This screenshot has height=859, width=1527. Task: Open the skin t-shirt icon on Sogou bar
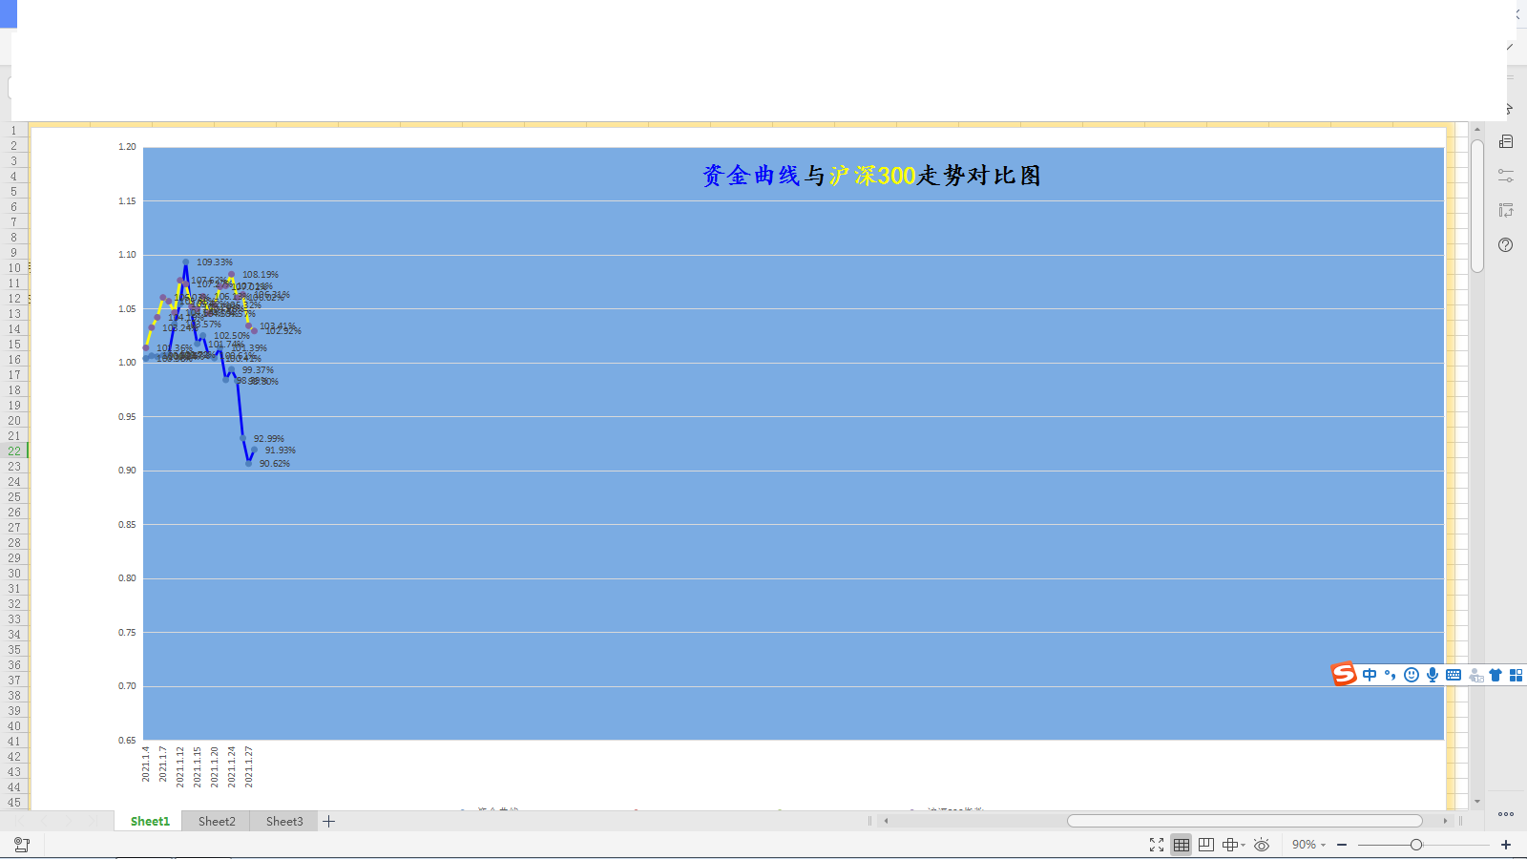coord(1495,675)
